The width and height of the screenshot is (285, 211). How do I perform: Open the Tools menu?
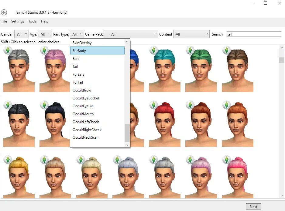(33, 21)
